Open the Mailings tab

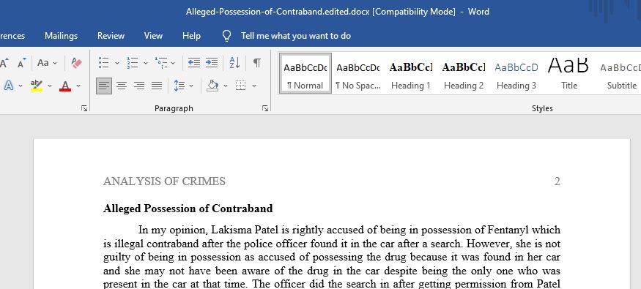(61, 36)
